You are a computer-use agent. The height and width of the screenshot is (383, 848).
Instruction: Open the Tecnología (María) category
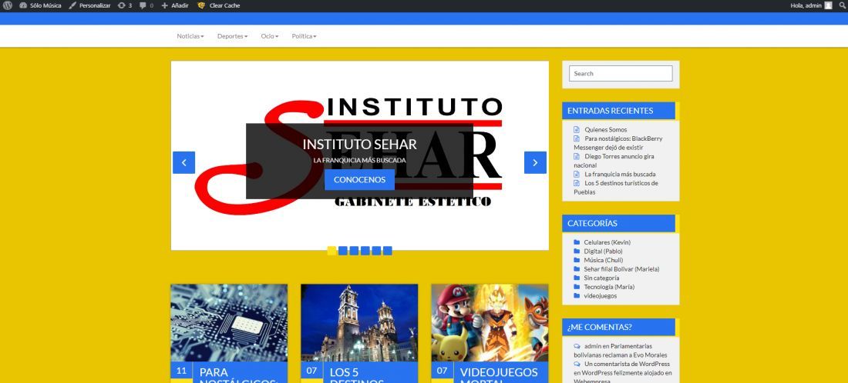click(x=609, y=286)
